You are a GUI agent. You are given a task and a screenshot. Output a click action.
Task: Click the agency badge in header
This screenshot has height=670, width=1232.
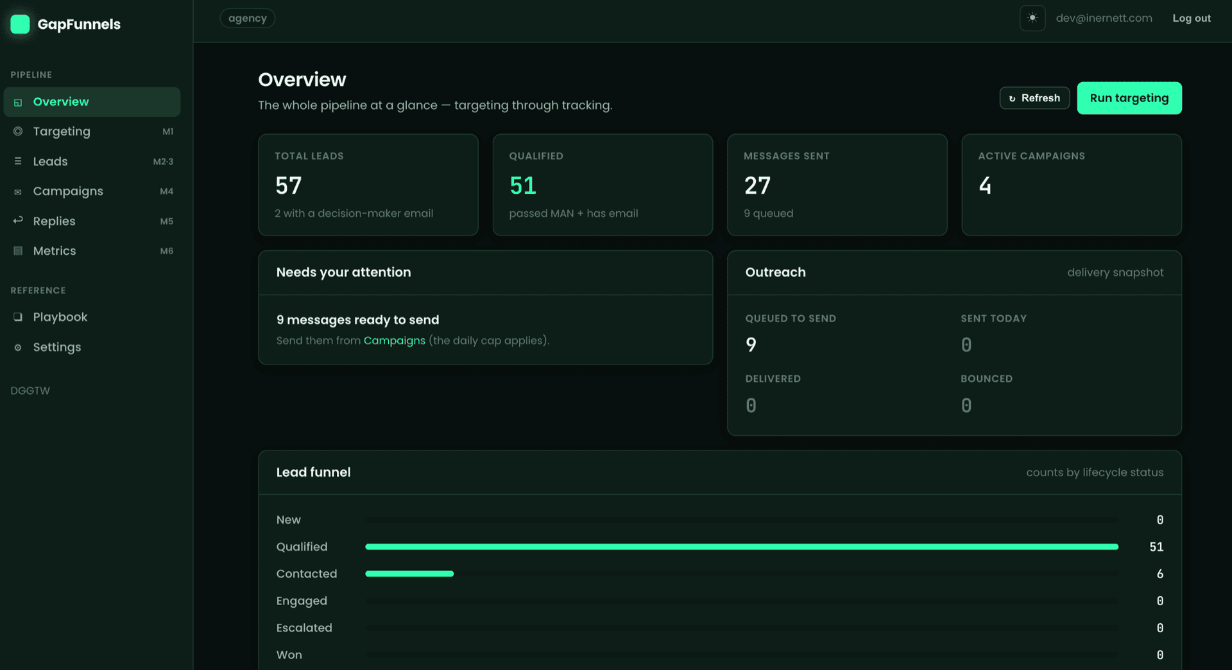click(248, 19)
